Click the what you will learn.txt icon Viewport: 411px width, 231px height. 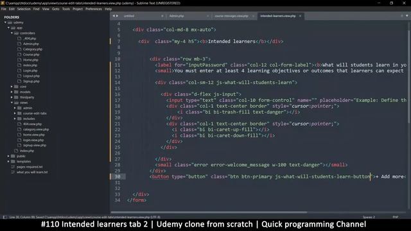click(x=13, y=172)
